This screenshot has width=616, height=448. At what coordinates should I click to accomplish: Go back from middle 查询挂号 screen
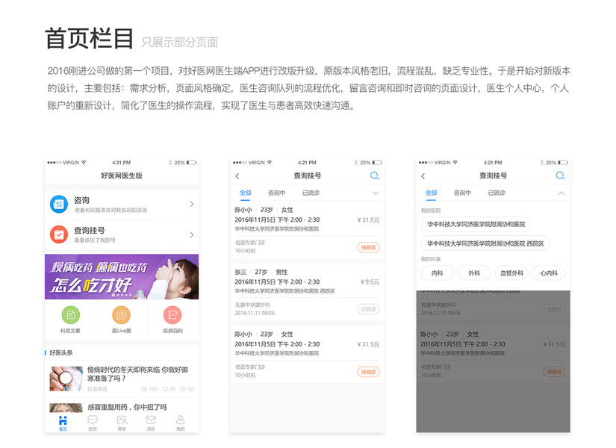coord(237,176)
